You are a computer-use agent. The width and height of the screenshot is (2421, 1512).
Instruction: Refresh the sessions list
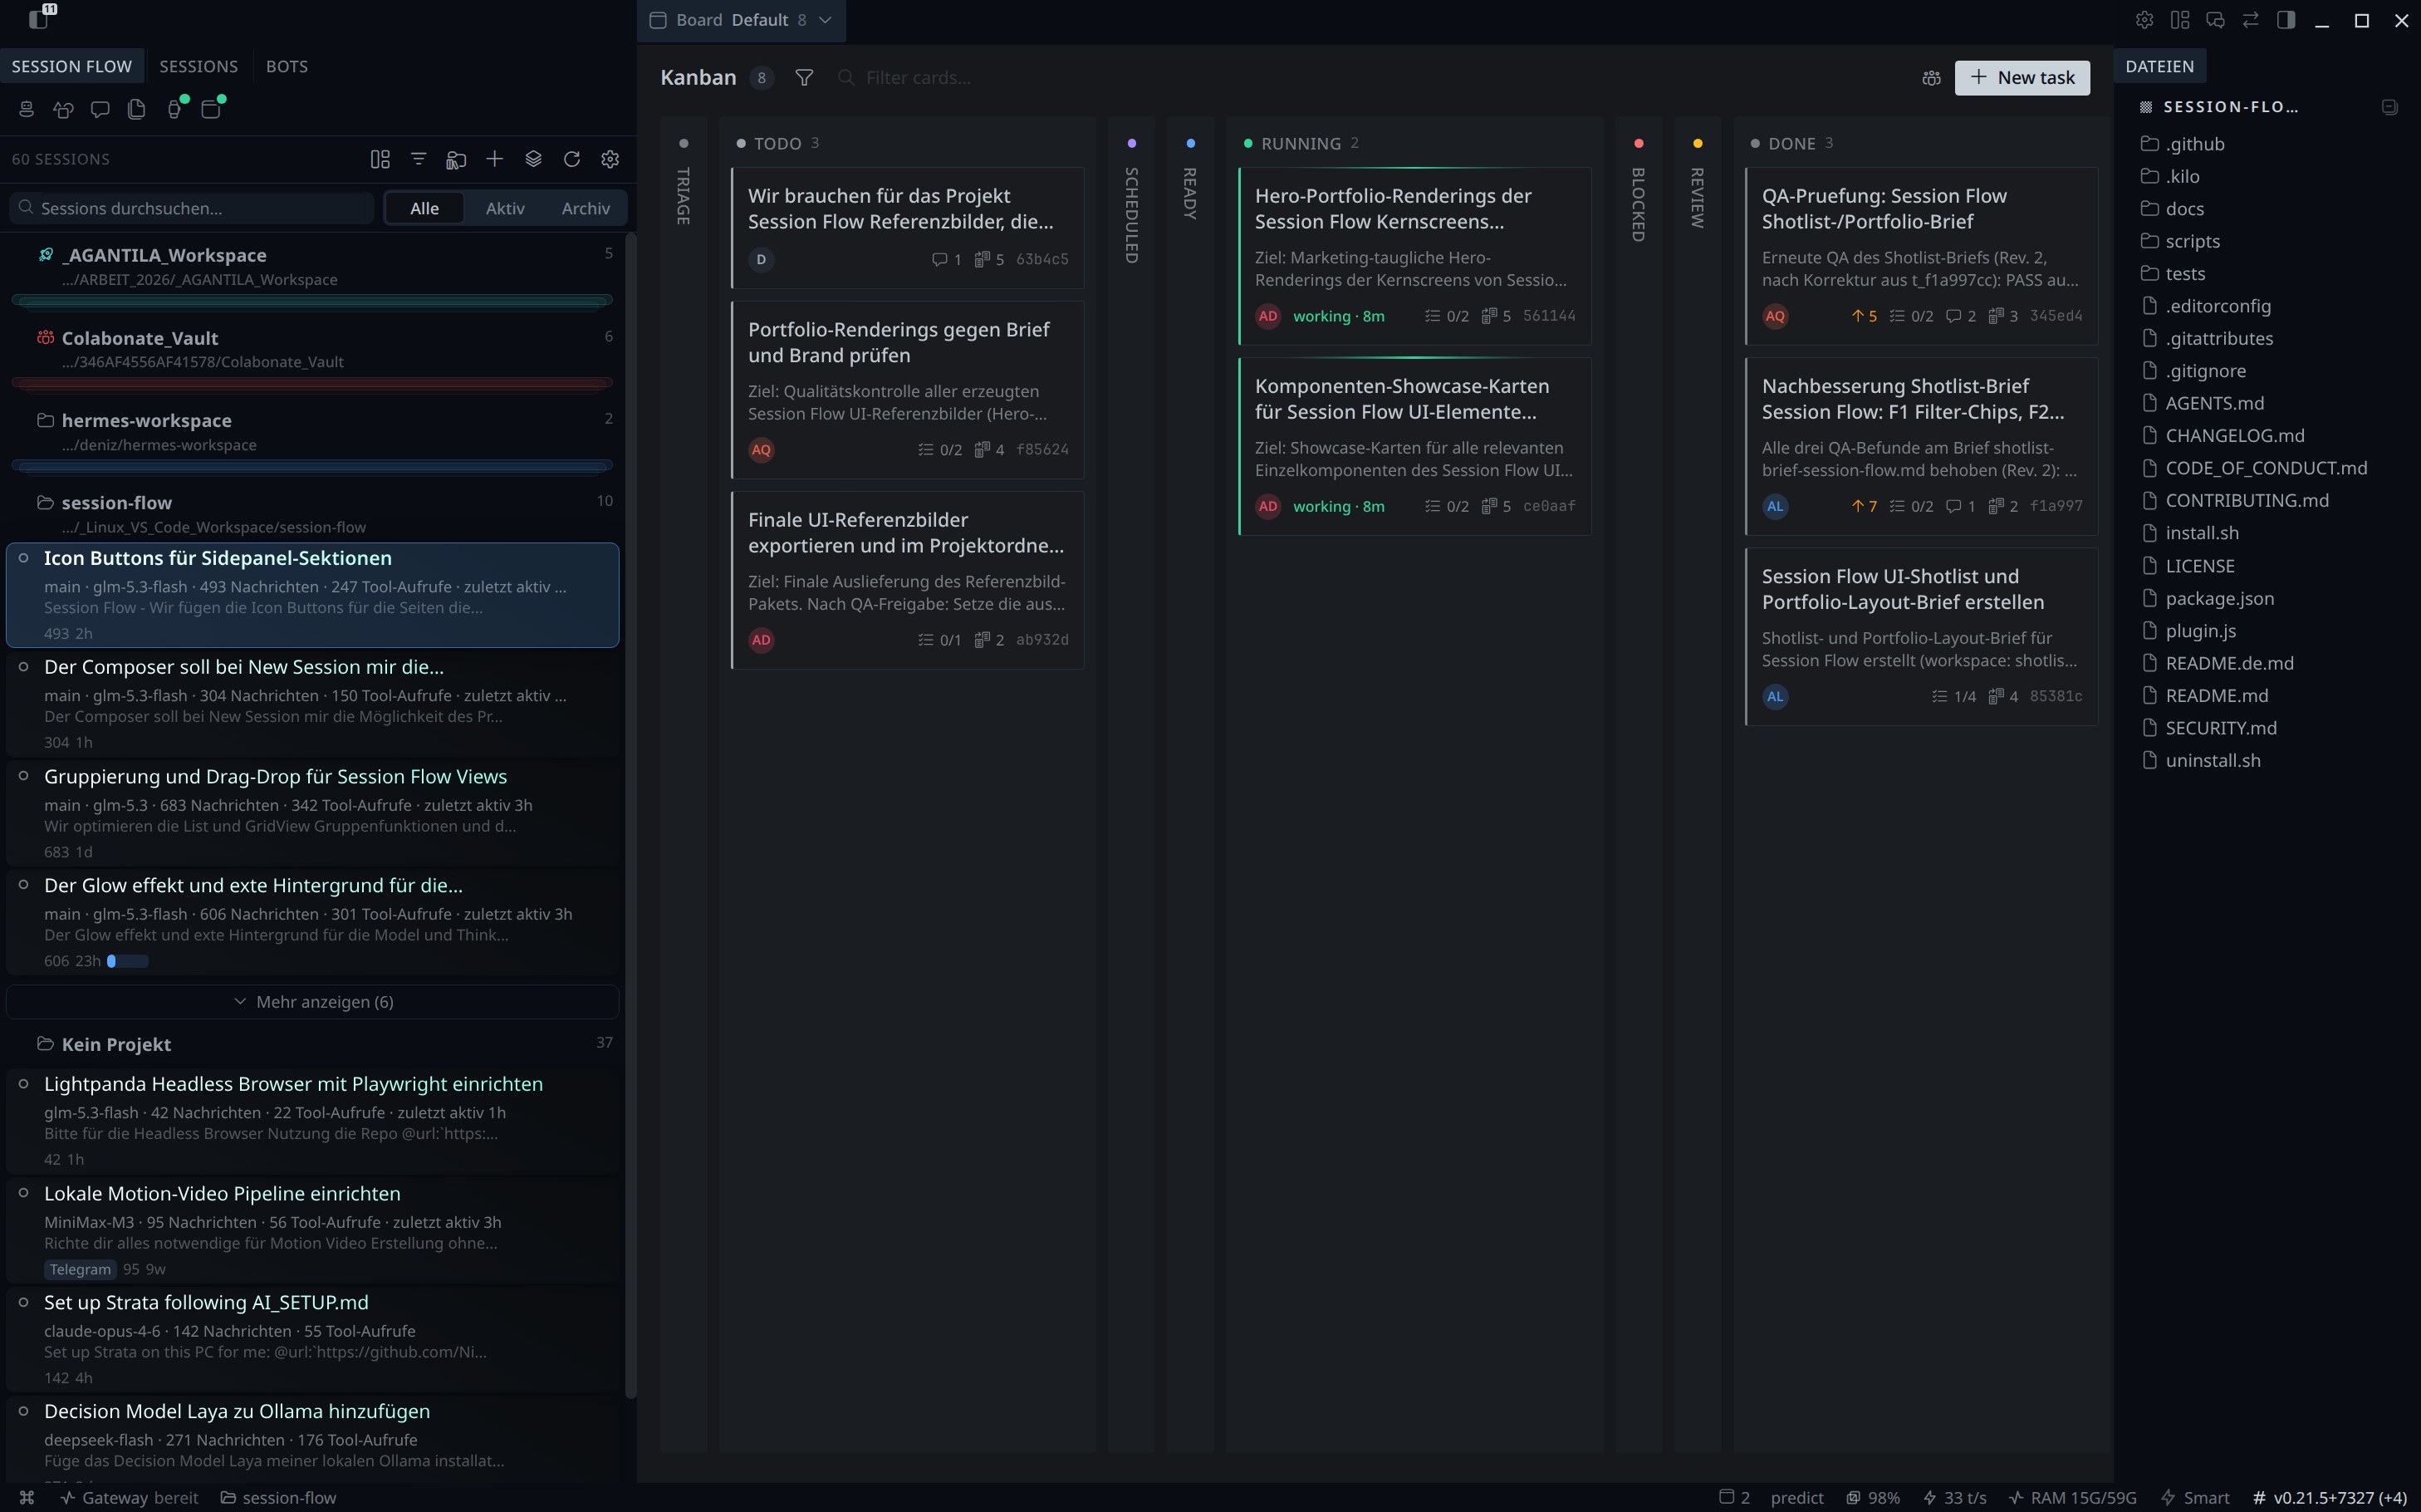click(571, 159)
